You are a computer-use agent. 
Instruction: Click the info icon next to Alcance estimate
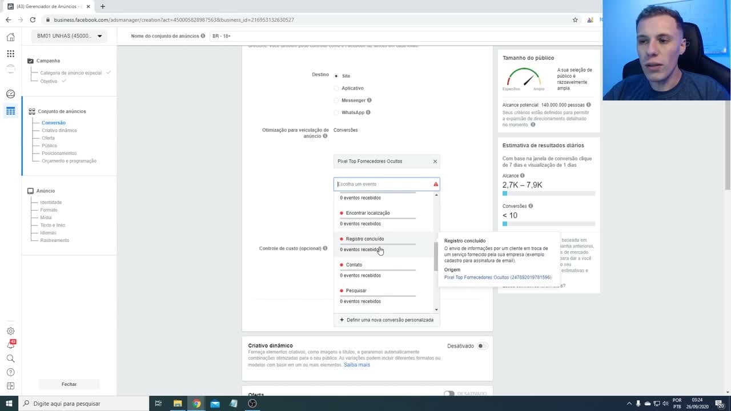tap(523, 176)
